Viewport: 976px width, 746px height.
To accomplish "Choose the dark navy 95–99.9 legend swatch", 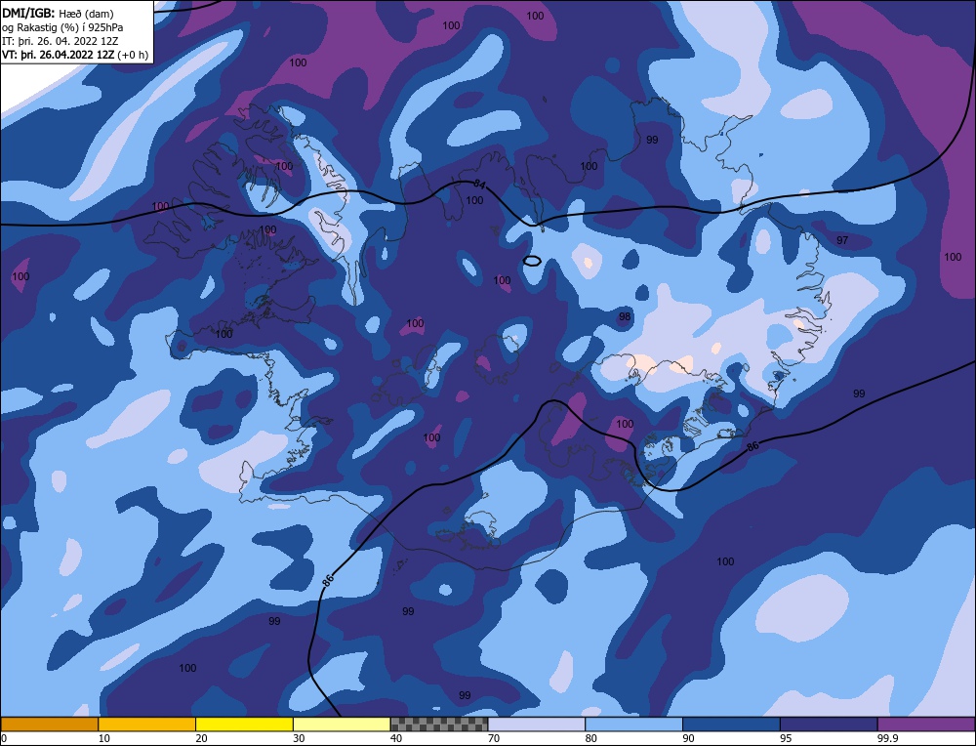I will pos(829,725).
